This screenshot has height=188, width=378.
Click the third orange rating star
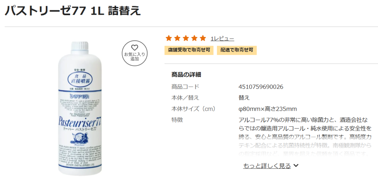[186, 38]
